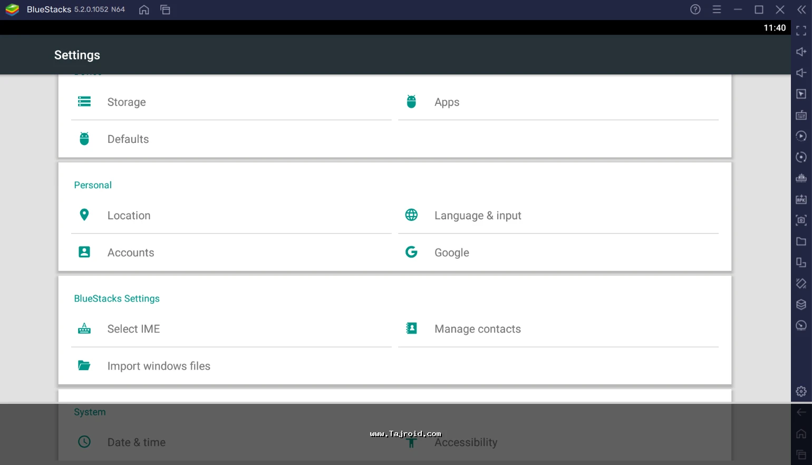
Task: Open Manage contacts option
Action: pos(477,329)
